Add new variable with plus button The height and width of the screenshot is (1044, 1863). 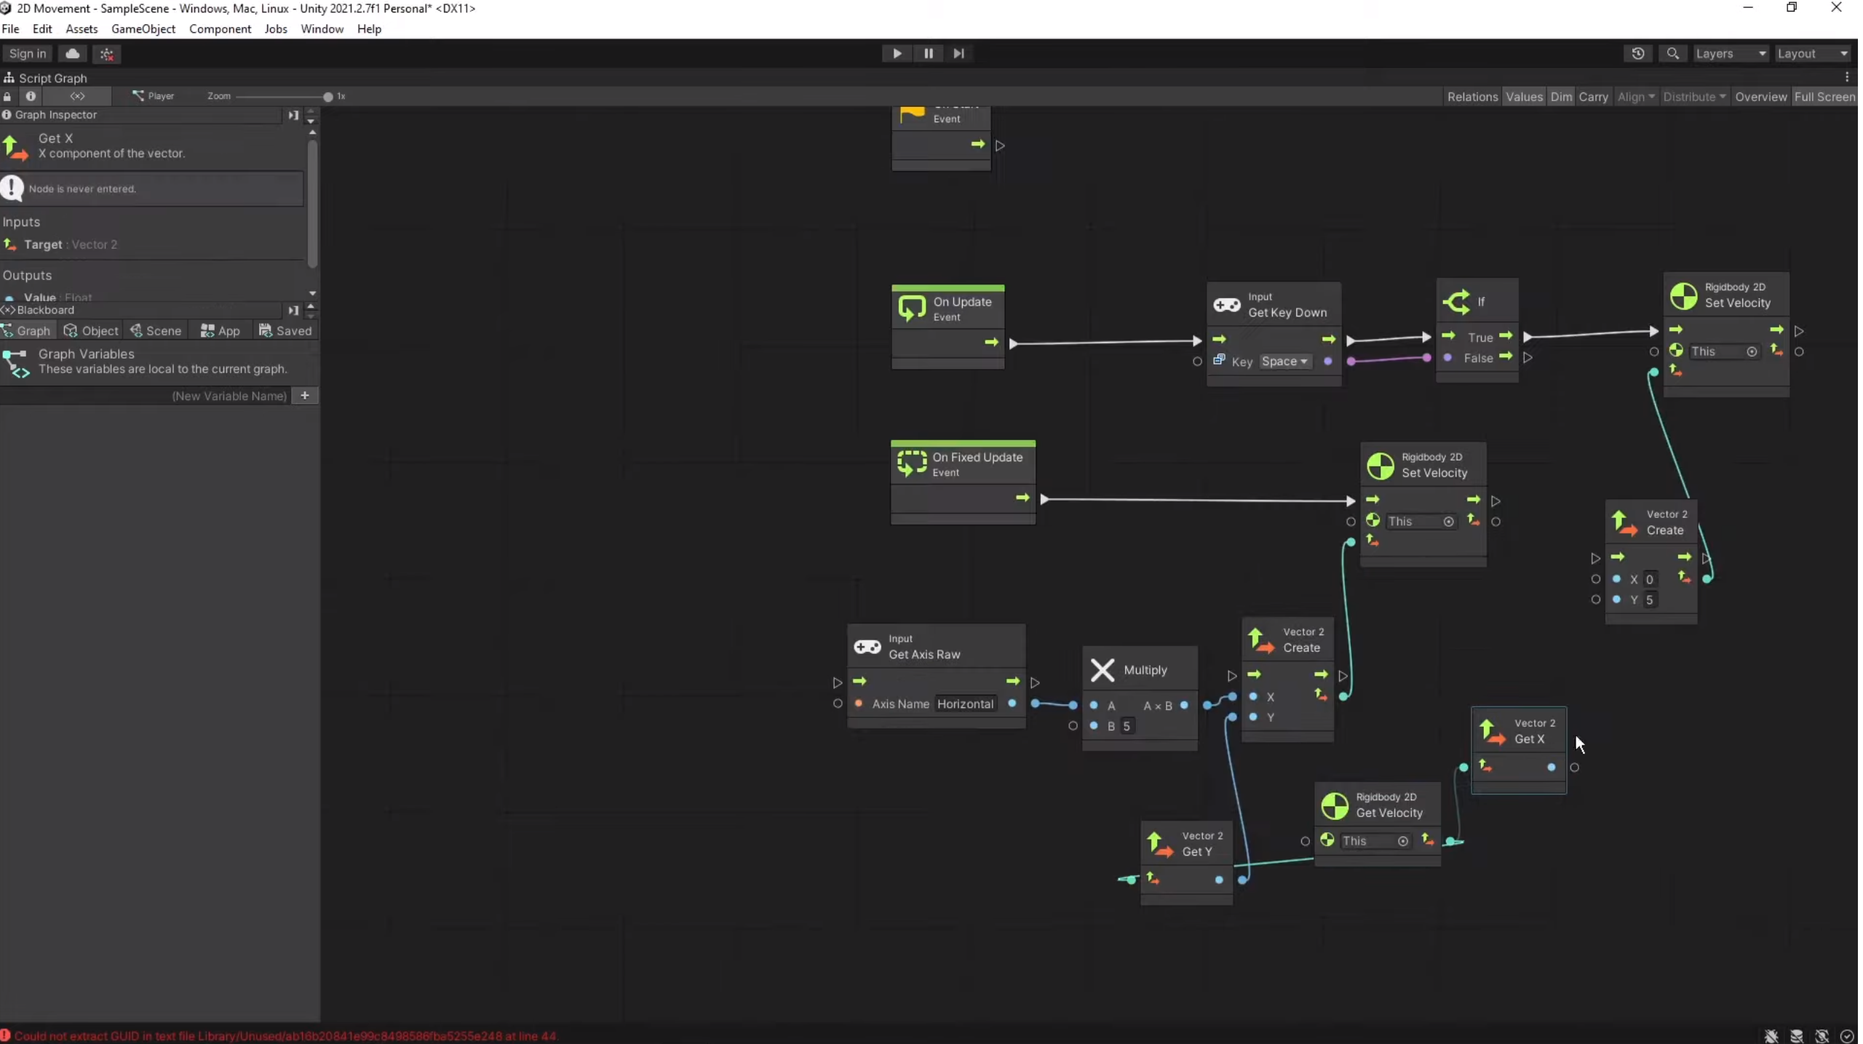point(306,397)
